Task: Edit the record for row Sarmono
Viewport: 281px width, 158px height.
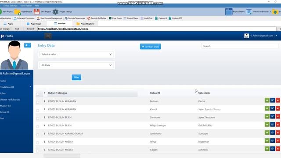Action: coord(272,116)
